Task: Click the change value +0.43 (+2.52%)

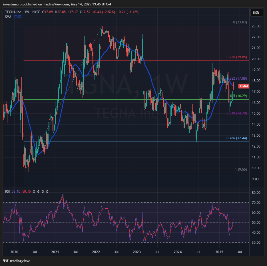Action: (x=104, y=12)
